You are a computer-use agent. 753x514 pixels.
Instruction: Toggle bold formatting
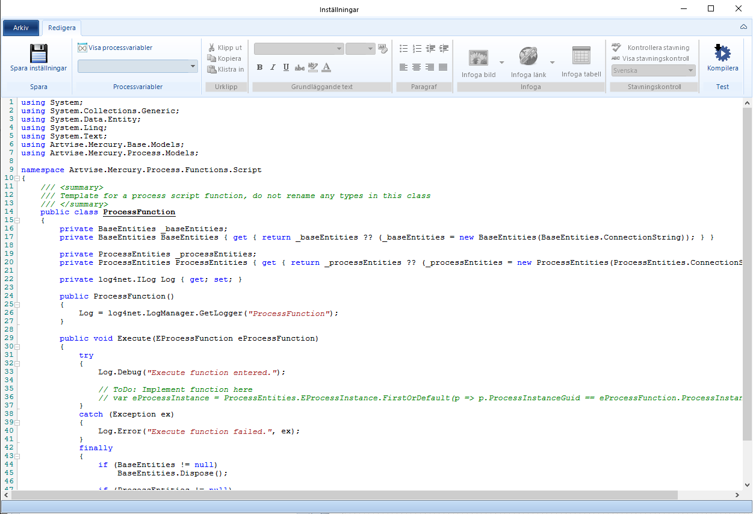259,67
